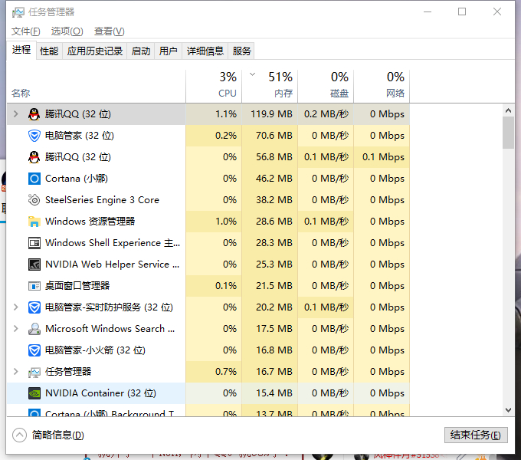Click the 结束任务 button

(x=476, y=435)
